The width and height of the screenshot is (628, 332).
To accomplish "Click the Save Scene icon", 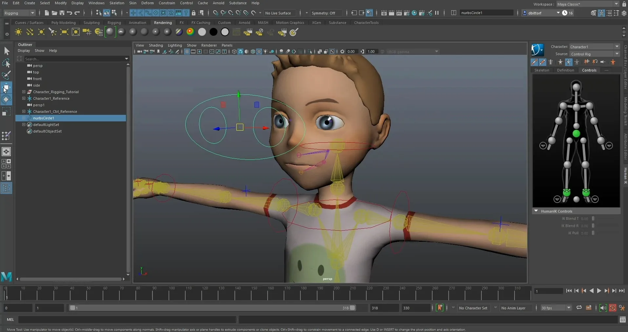I will 62,13.
